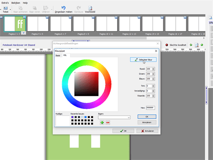
Task: Go to next page with green right arrow
Action: point(202,45)
